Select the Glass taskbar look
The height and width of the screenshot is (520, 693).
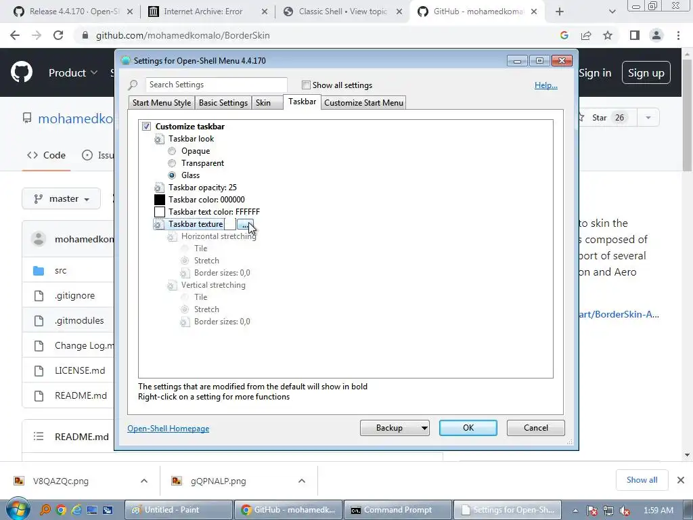point(172,175)
